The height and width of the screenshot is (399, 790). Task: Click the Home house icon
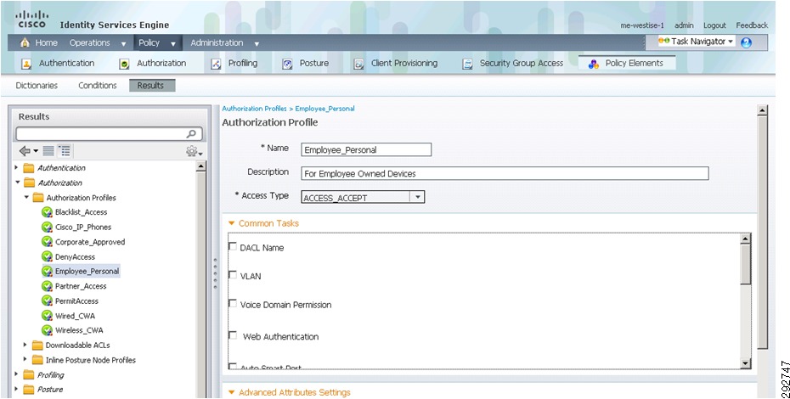coord(25,43)
